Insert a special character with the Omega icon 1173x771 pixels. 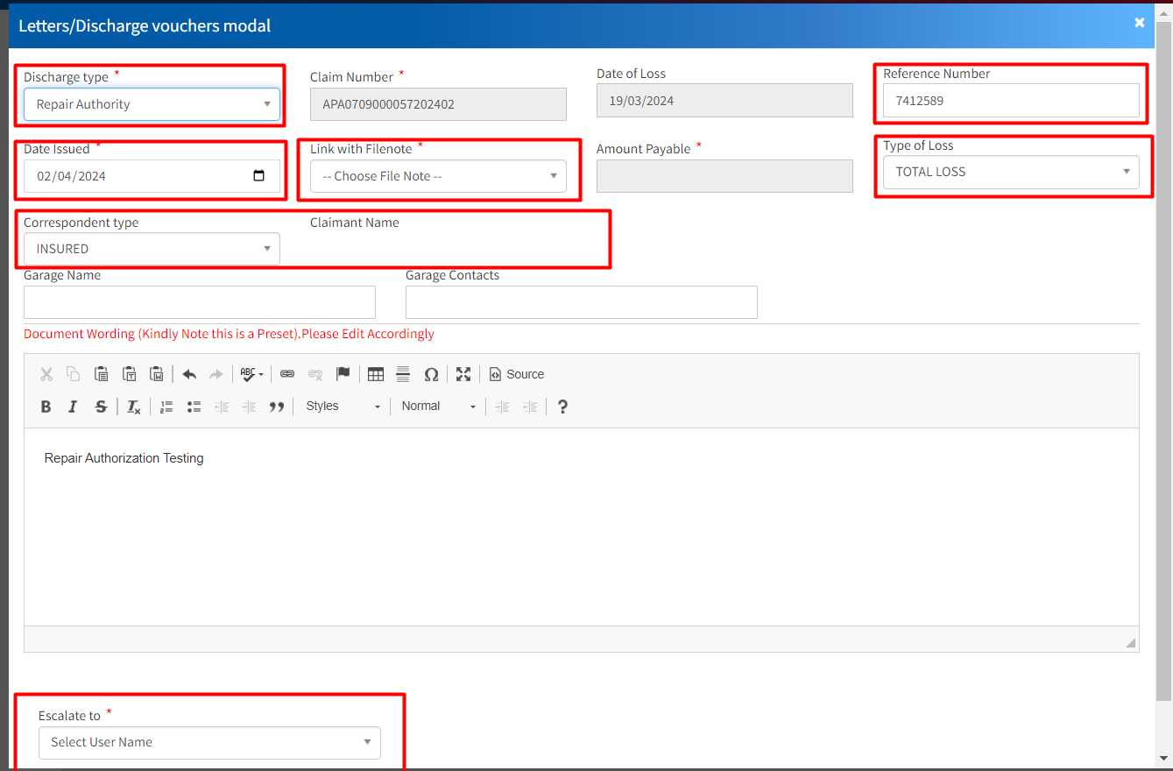[431, 375]
